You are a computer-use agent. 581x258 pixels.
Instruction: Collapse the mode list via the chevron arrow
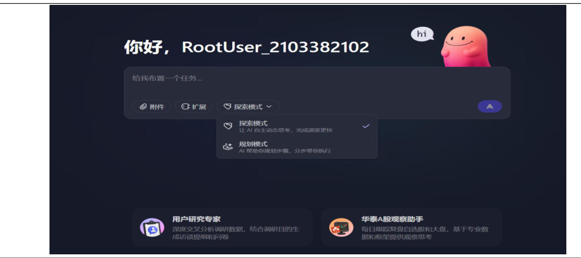pos(269,107)
